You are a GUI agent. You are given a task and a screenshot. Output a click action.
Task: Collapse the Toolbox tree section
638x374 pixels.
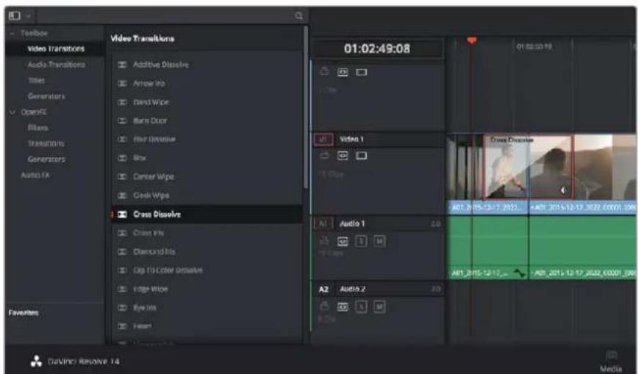(12, 33)
